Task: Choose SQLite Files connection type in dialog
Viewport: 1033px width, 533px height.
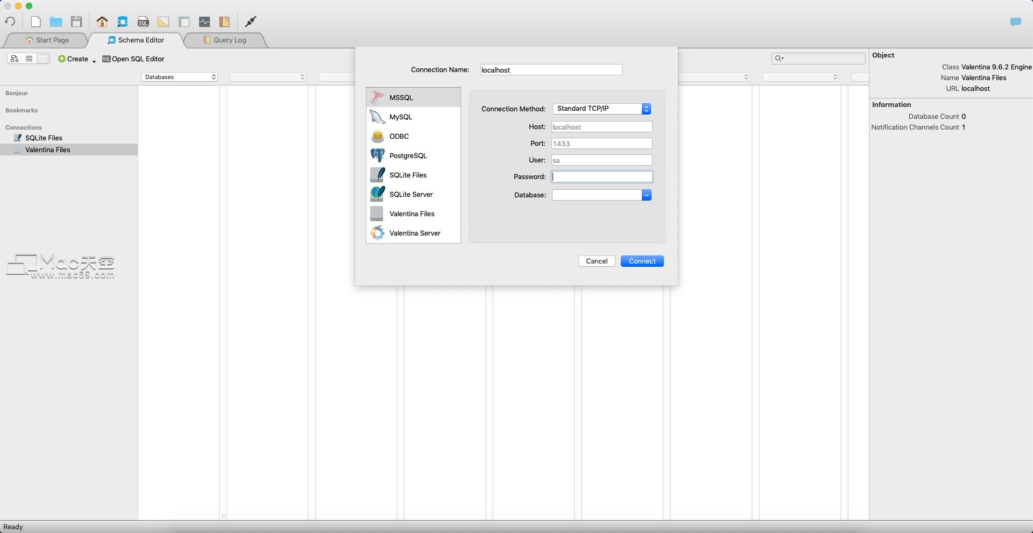Action: coord(413,175)
